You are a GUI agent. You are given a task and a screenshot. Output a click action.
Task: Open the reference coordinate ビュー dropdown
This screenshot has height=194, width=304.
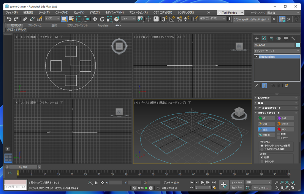click(x=128, y=18)
